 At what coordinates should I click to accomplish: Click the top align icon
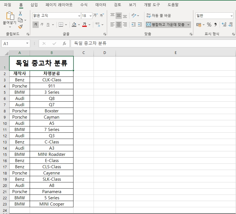(112, 15)
